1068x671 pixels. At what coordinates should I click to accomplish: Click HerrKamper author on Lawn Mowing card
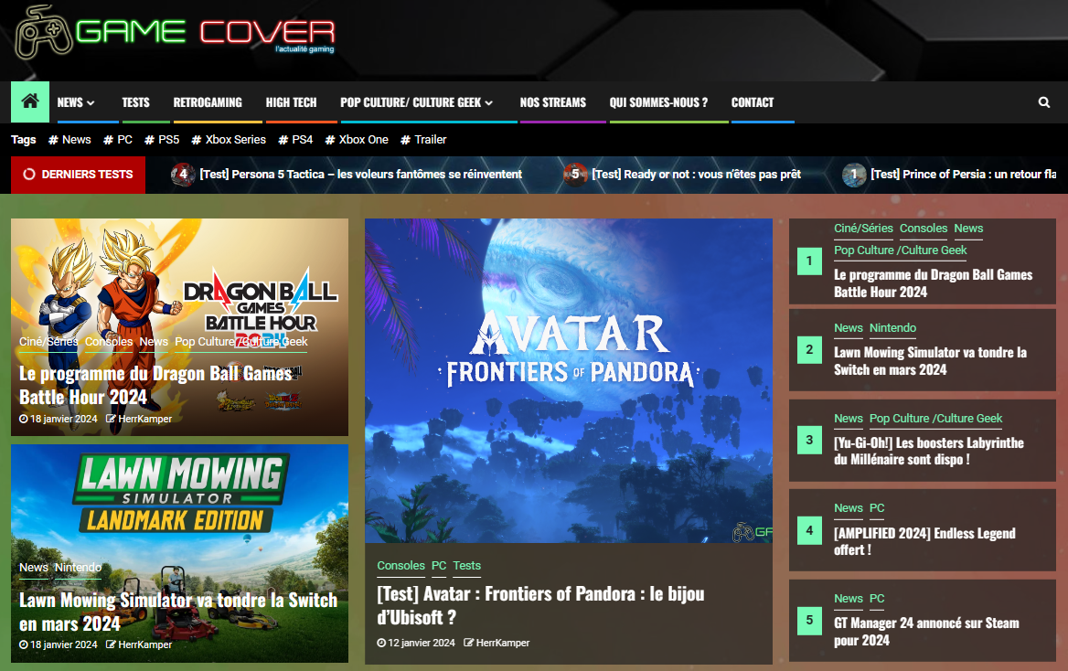pyautogui.click(x=139, y=644)
